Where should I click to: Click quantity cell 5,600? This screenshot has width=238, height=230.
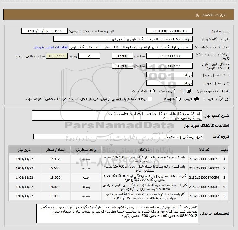pos(55,168)
